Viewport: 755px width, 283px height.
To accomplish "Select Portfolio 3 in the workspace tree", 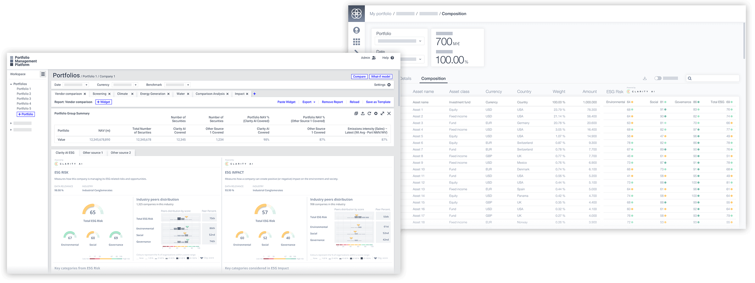I will point(24,98).
